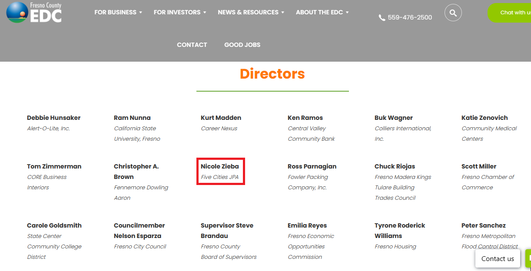Select State Center Community College District text
Screen dimensions: 531x271
(54, 246)
